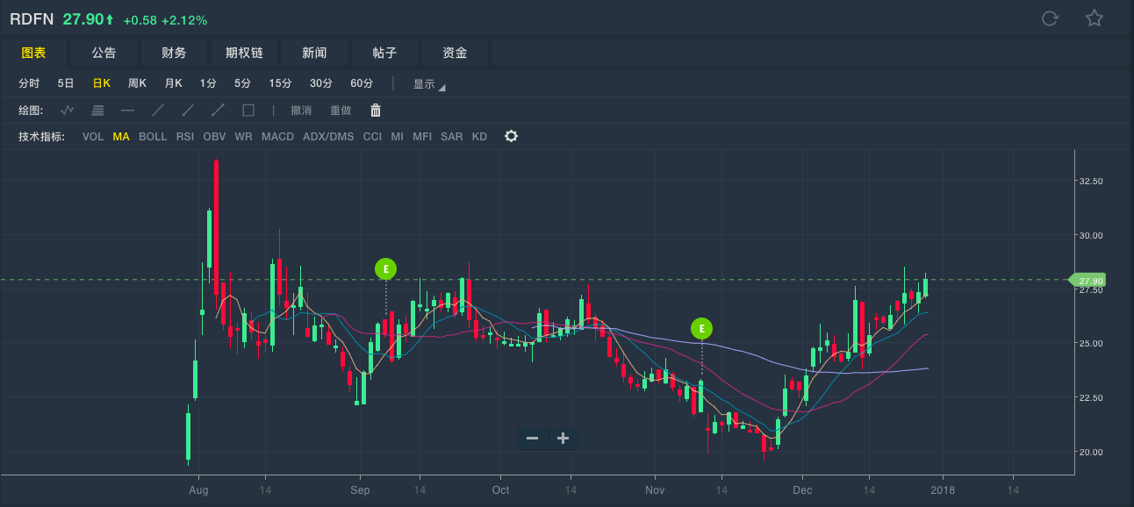1134x507 pixels.
Task: Switch to 分时 intraday view
Action: [x=30, y=83]
